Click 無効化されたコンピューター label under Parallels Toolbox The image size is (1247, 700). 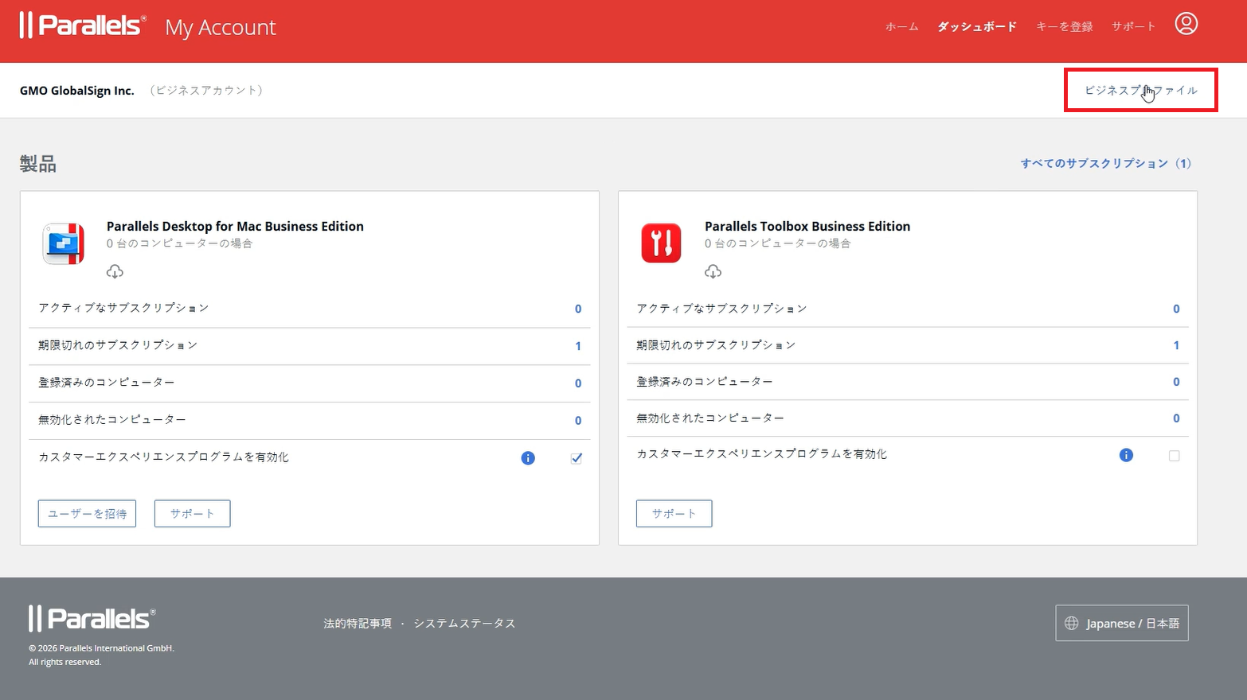point(710,418)
